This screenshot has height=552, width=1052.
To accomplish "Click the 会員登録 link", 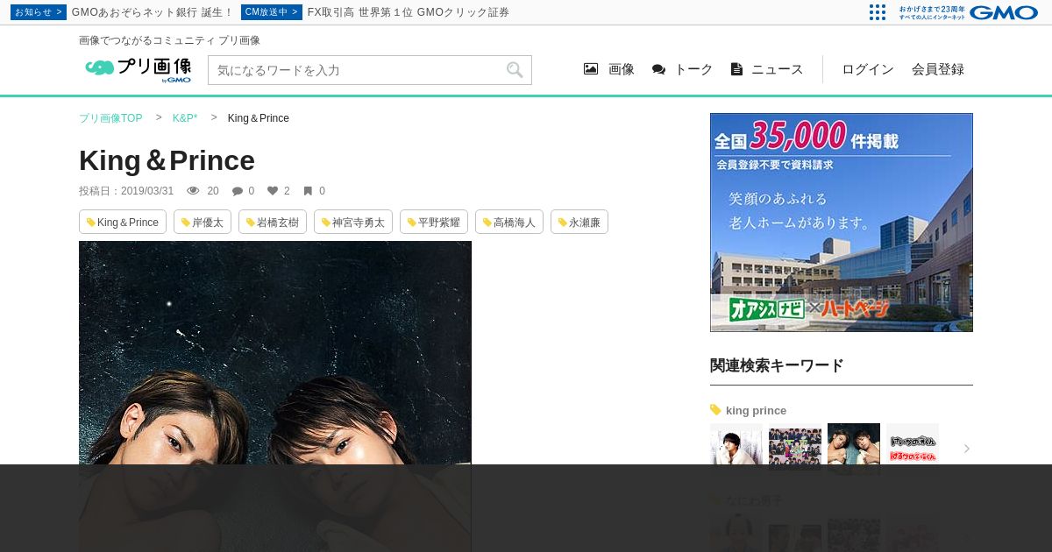I will click(938, 69).
